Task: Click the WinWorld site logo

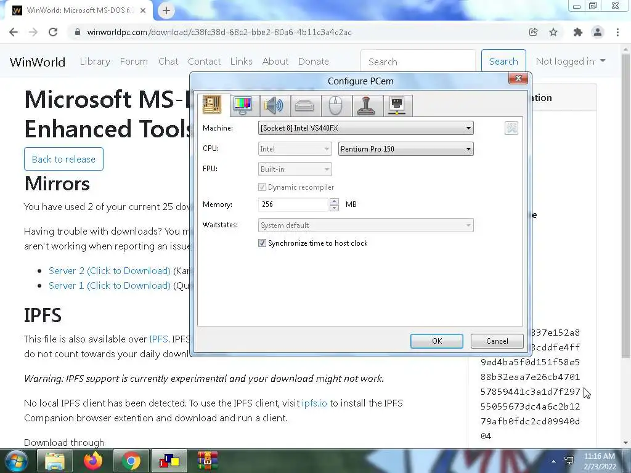Action: (38, 62)
